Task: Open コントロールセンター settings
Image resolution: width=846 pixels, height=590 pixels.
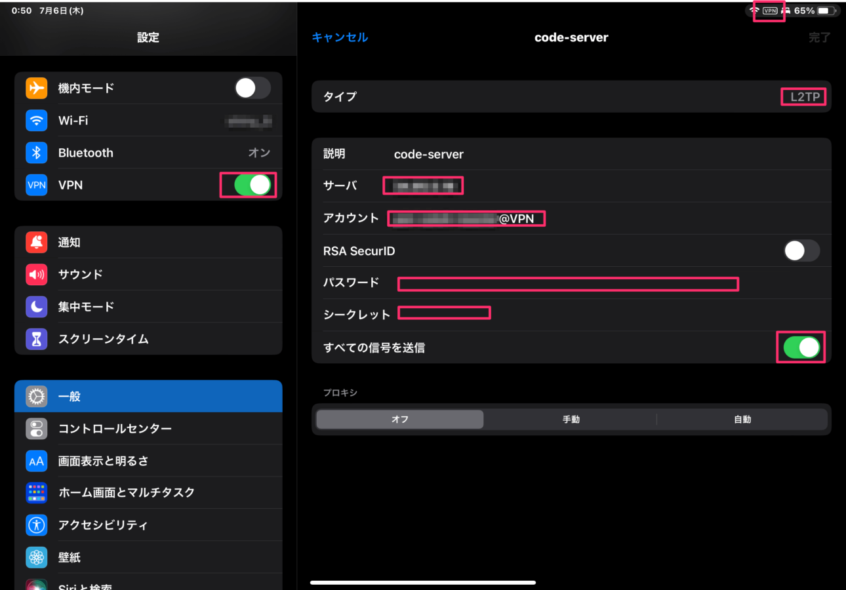Action: coord(148,429)
